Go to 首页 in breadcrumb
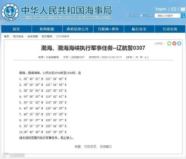 pyautogui.click(x=6, y=36)
